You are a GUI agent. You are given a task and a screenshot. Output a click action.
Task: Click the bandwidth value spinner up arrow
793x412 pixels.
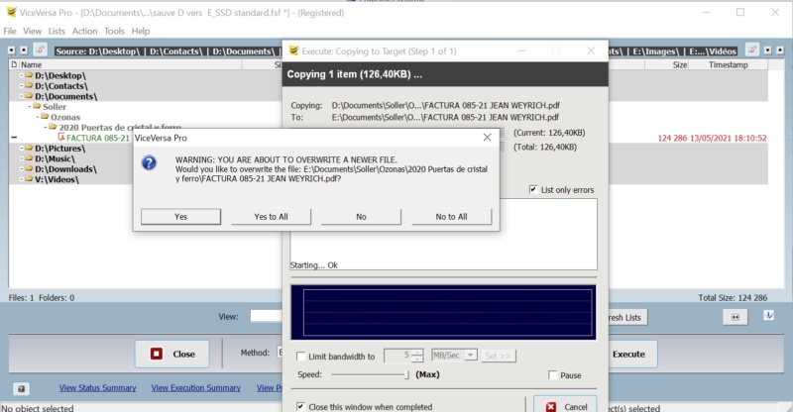pos(417,353)
